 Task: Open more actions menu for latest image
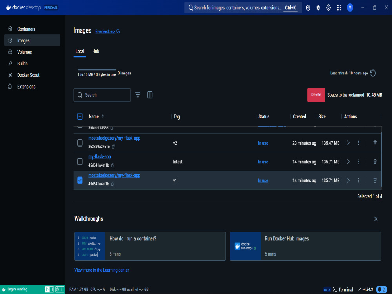[x=359, y=162]
